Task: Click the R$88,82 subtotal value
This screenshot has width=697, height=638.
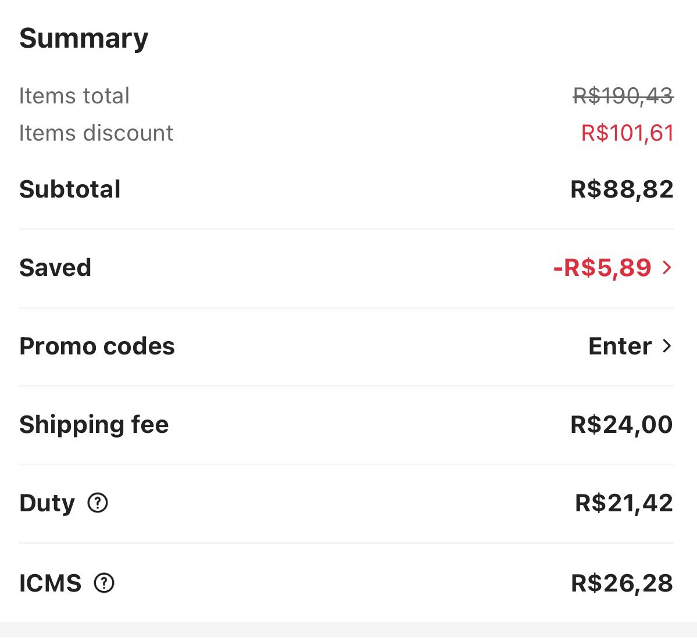Action: point(621,189)
